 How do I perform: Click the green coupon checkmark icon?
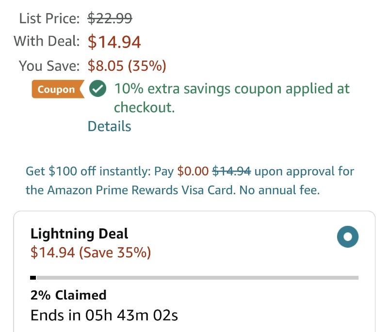(x=98, y=89)
